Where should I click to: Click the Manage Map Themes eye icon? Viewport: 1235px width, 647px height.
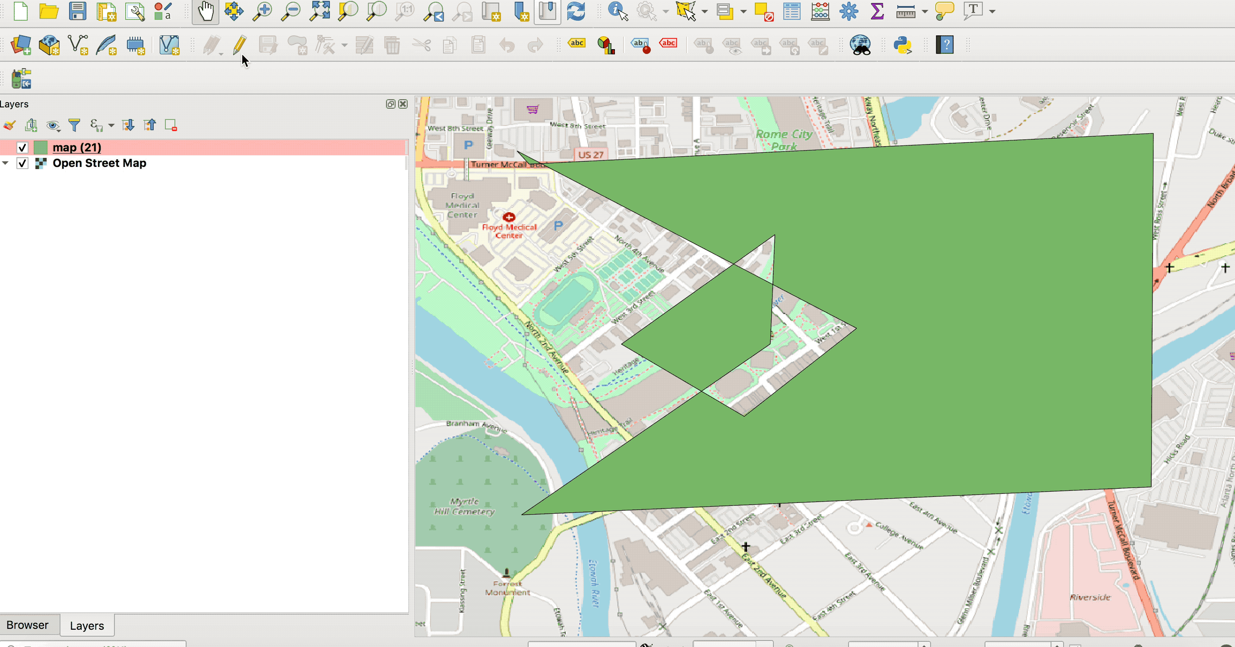coord(52,126)
